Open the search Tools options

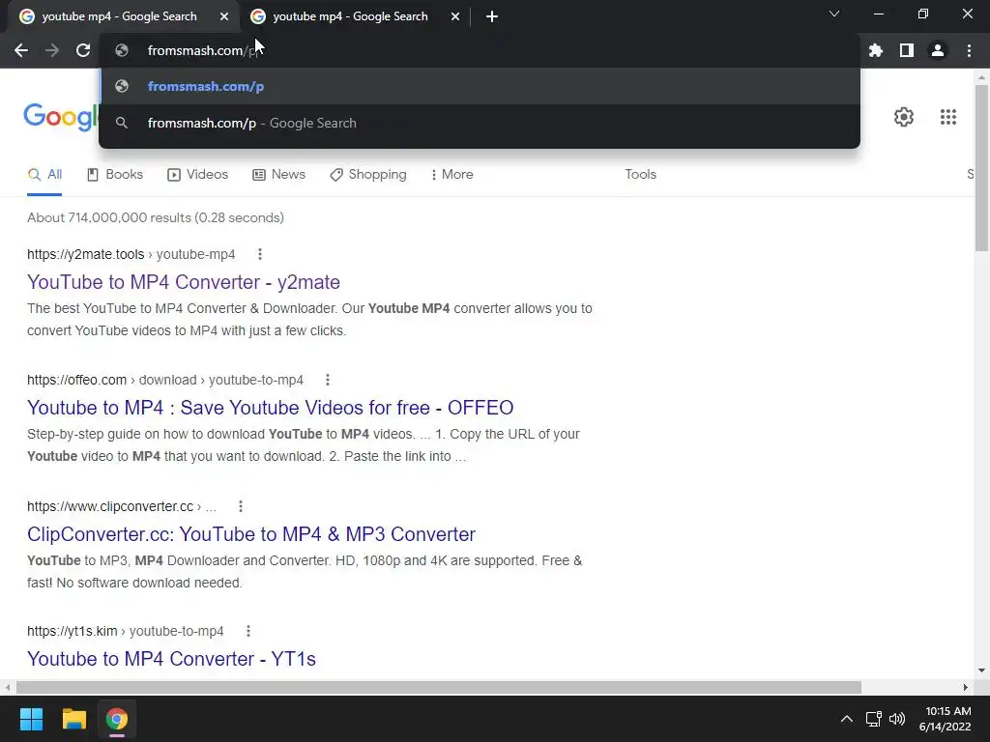[640, 175]
